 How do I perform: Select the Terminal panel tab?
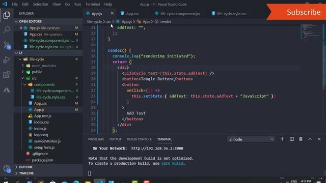pyautogui.click(x=165, y=139)
